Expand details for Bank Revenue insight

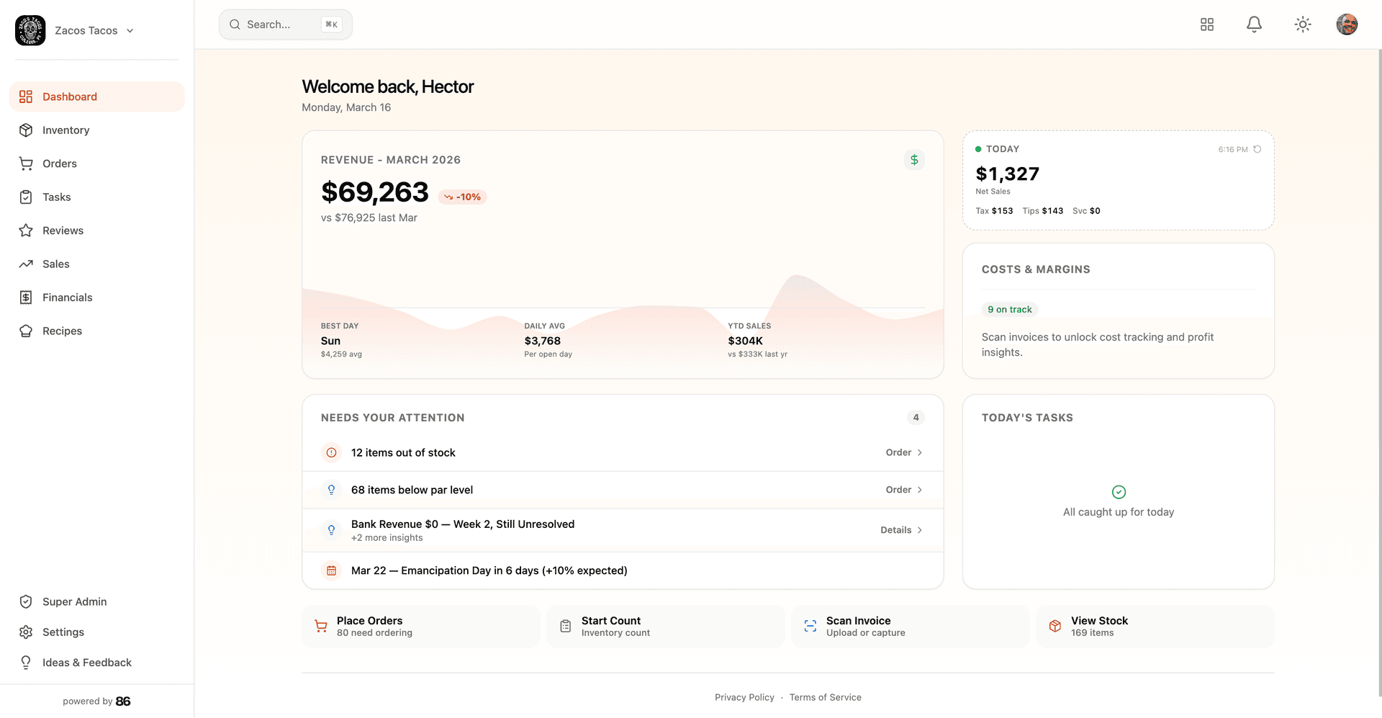coord(900,530)
